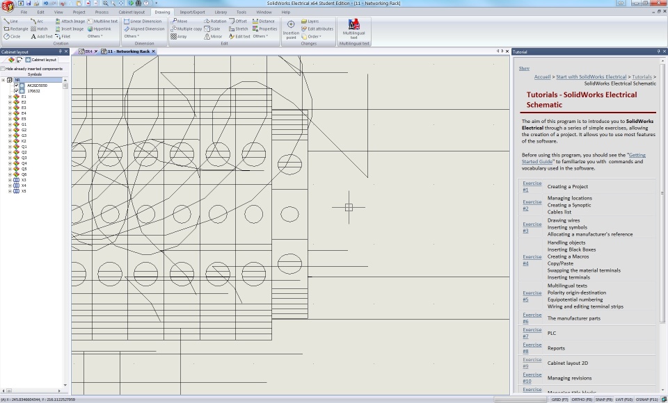
Task: Click the Rotation tool
Action: click(215, 22)
